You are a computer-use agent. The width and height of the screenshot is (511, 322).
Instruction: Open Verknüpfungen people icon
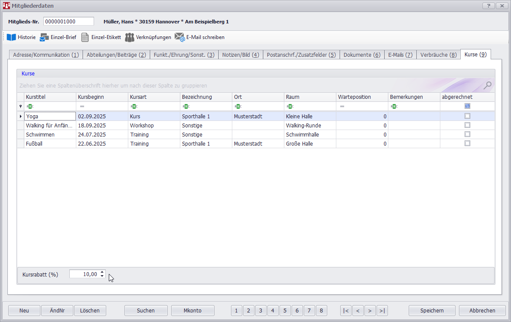[x=130, y=37]
